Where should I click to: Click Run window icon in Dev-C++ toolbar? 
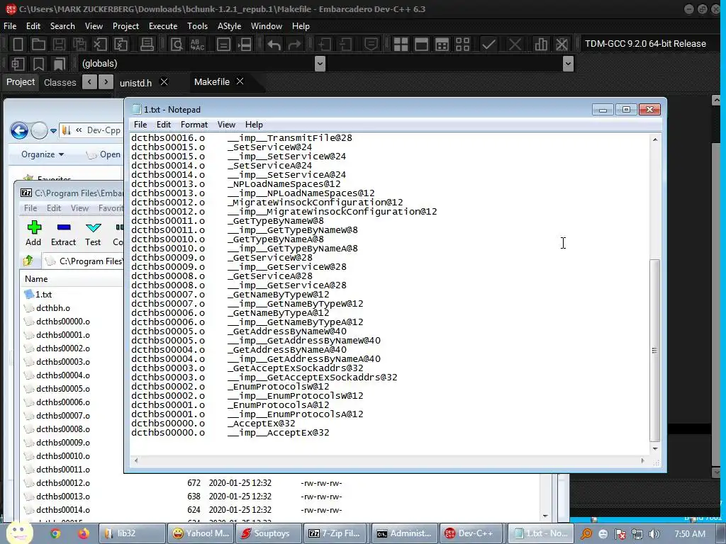pos(421,44)
